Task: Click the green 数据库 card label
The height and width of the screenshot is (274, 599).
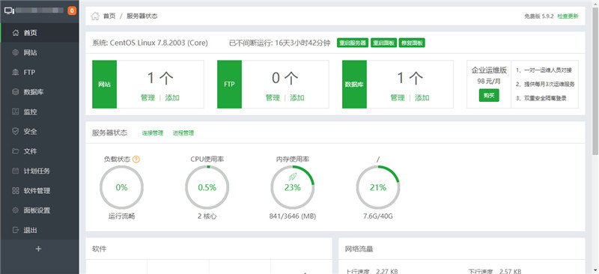Action: 354,85
